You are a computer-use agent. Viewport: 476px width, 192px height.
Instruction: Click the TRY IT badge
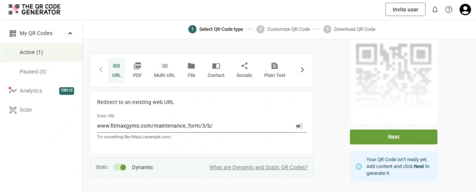tap(66, 90)
